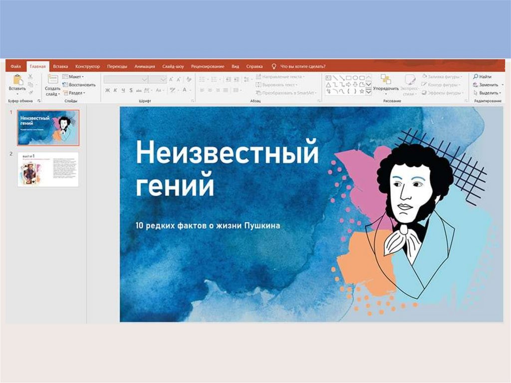The width and height of the screenshot is (511, 383).
Task: Select the Text Box shape in the shapes gallery
Action: coord(328,78)
